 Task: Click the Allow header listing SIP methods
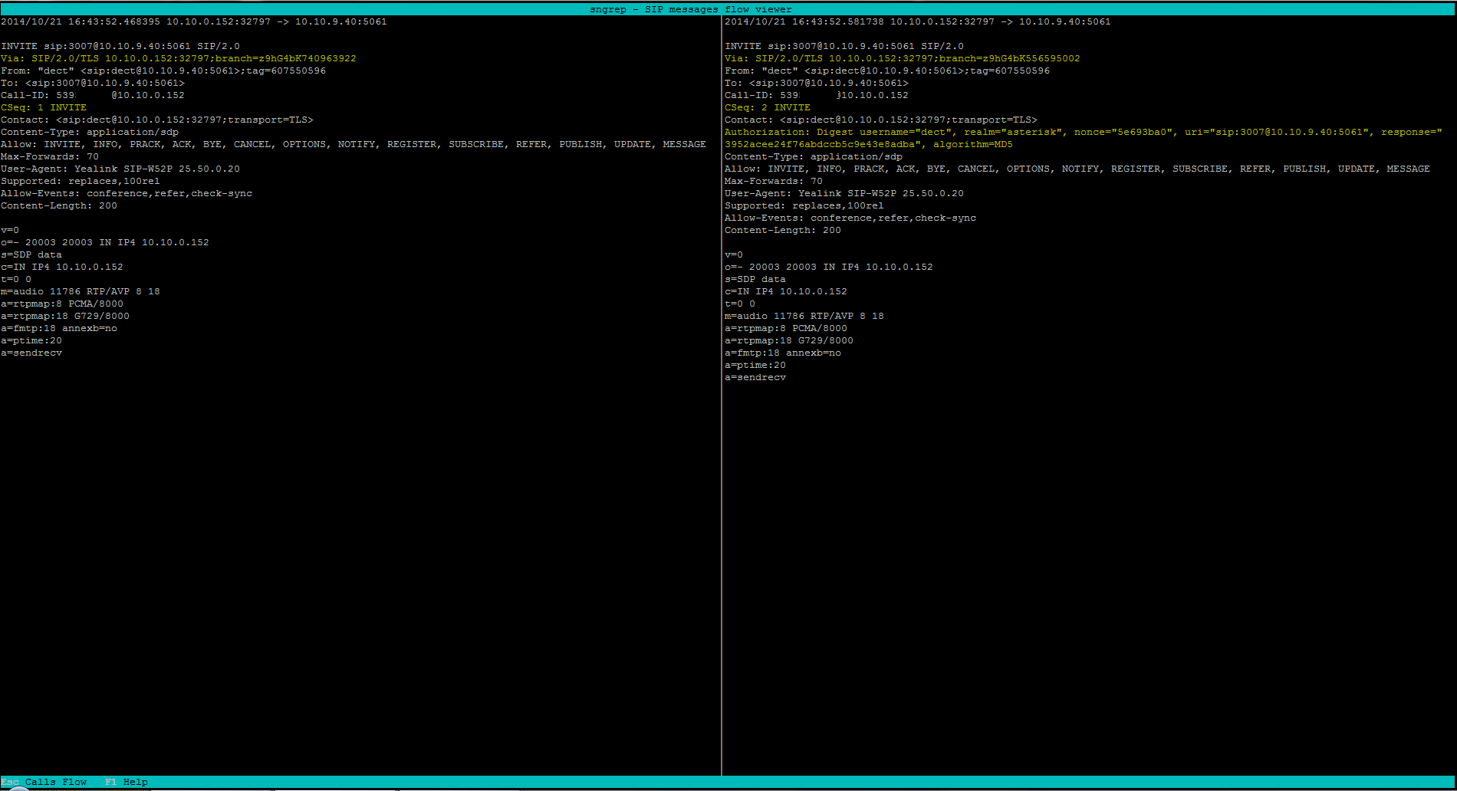pos(354,144)
